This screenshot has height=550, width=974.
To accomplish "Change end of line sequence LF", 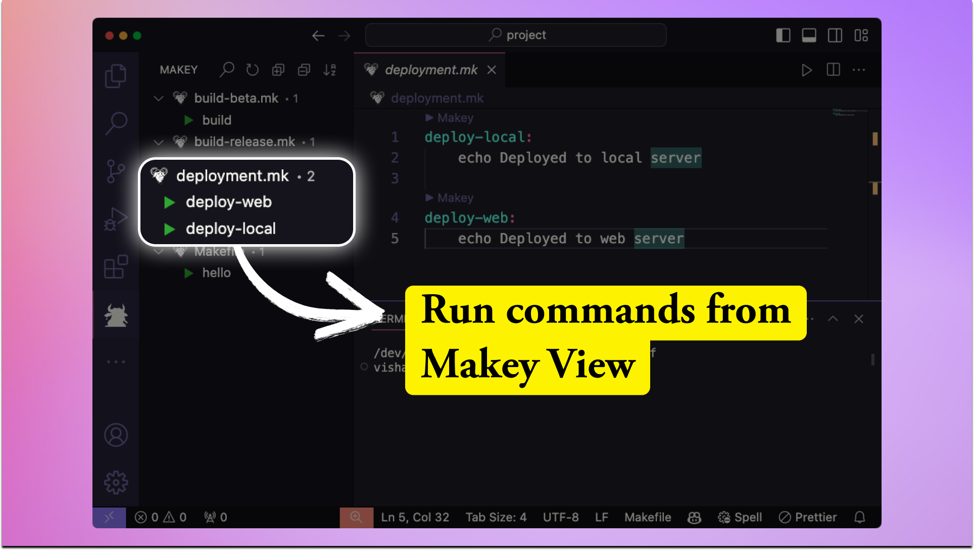I will click(602, 517).
